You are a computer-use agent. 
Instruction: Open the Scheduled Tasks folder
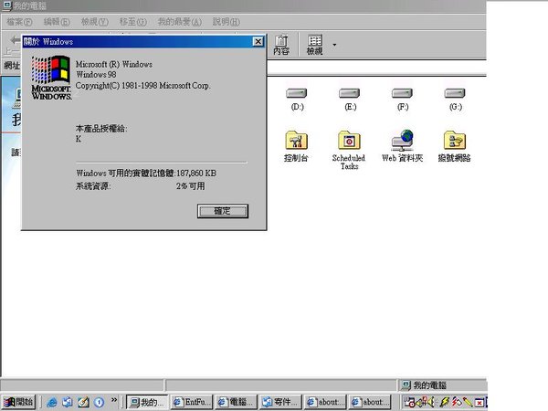tap(349, 151)
